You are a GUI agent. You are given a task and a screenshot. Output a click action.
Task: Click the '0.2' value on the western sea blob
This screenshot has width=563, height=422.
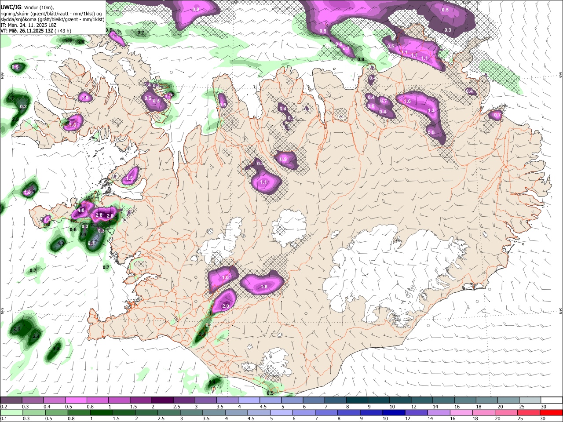pyautogui.click(x=23, y=107)
